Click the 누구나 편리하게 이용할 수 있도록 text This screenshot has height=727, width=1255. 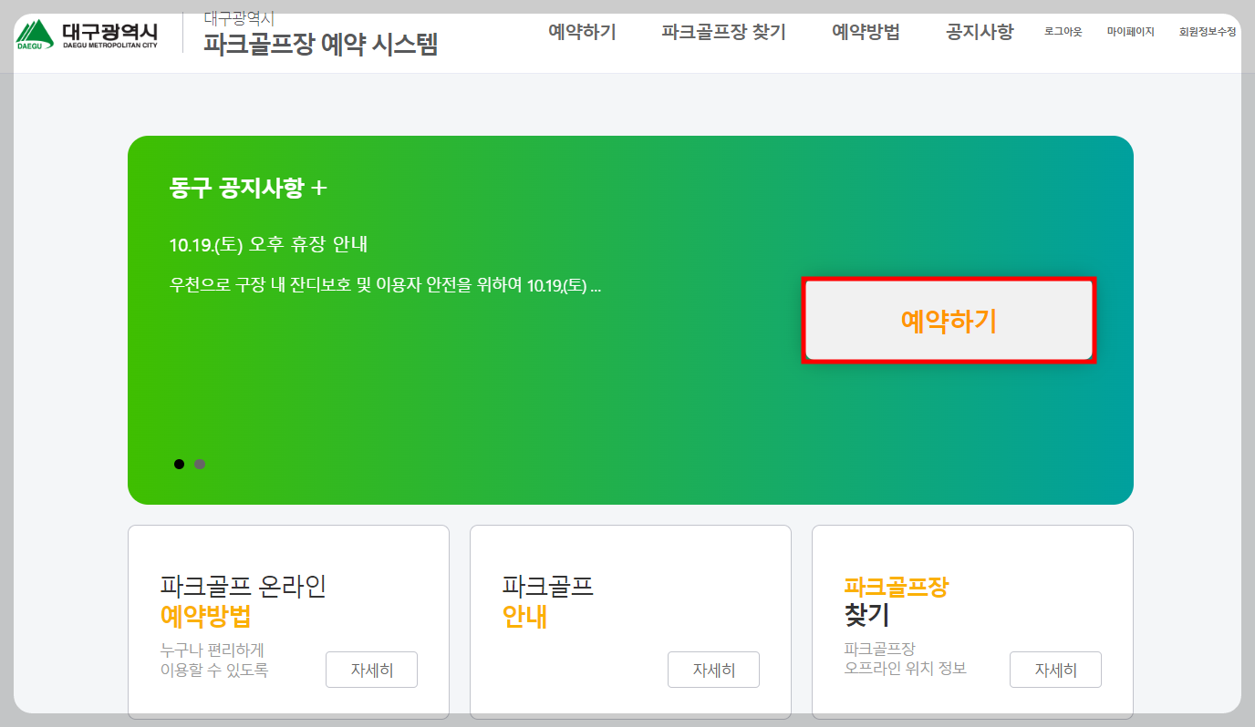click(214, 660)
